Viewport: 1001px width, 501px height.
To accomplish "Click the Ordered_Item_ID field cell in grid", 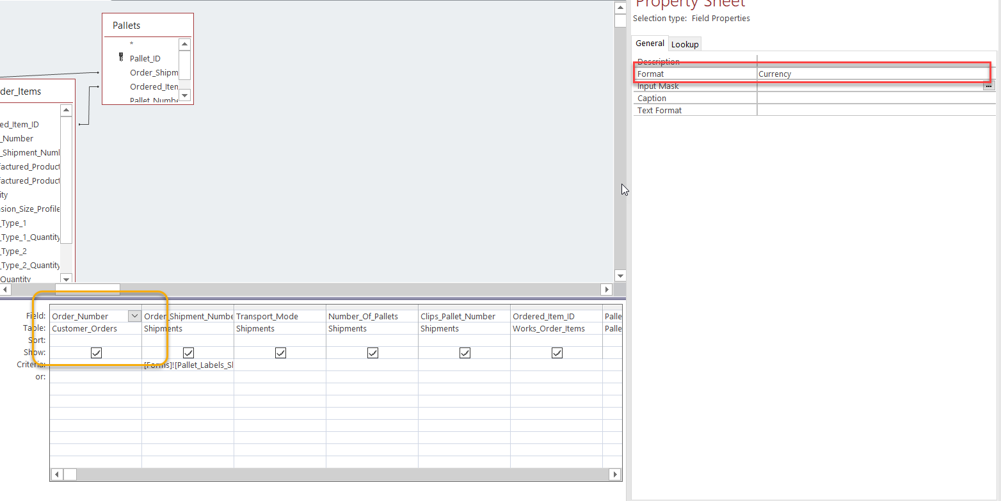I will click(557, 316).
